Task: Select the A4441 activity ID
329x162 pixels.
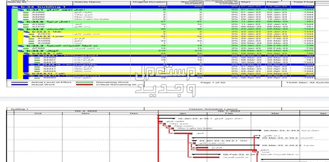Action: pos(49,69)
